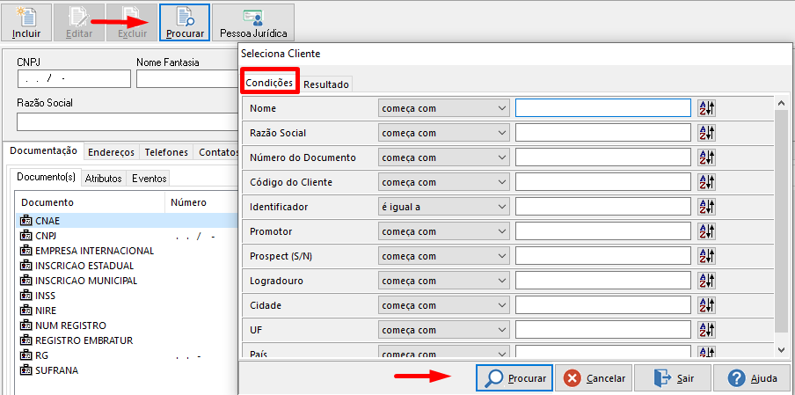
Task: Select the Eventos sub-tab
Action: coord(150,179)
